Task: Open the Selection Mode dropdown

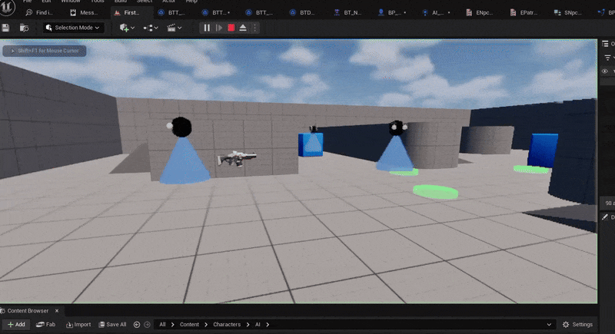Action: [73, 28]
